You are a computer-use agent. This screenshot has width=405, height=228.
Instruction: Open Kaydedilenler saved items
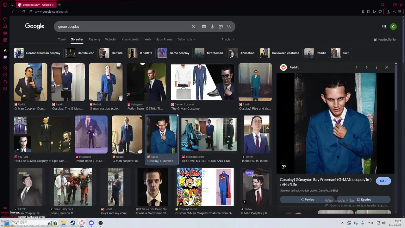tap(385, 40)
